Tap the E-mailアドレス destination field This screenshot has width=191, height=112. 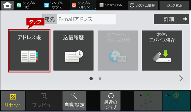tap(86, 19)
